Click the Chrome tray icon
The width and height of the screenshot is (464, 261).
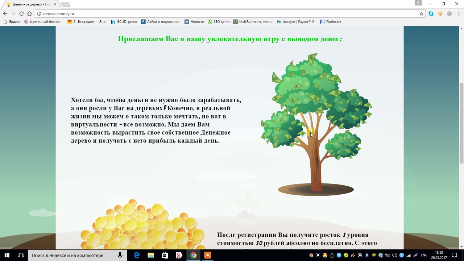tap(311, 255)
